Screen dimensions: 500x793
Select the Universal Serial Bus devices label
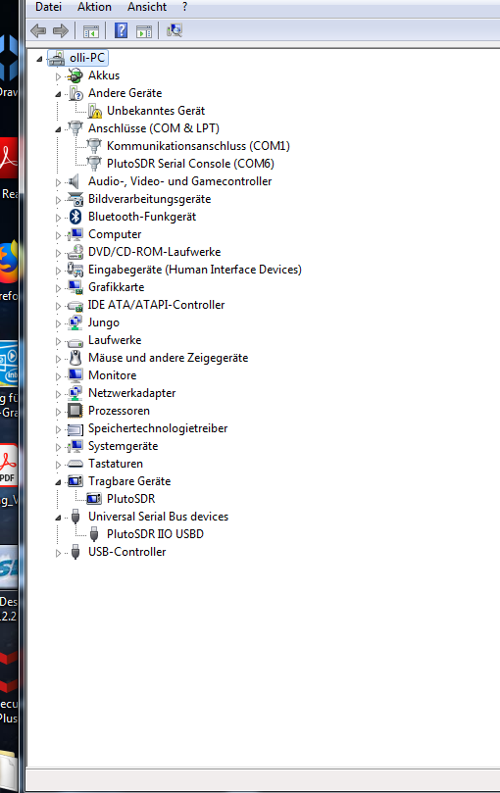tap(159, 517)
